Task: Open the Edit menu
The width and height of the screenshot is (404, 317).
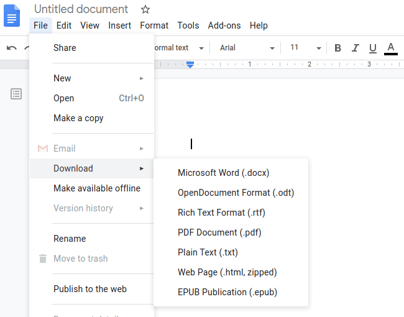Action: (64, 25)
